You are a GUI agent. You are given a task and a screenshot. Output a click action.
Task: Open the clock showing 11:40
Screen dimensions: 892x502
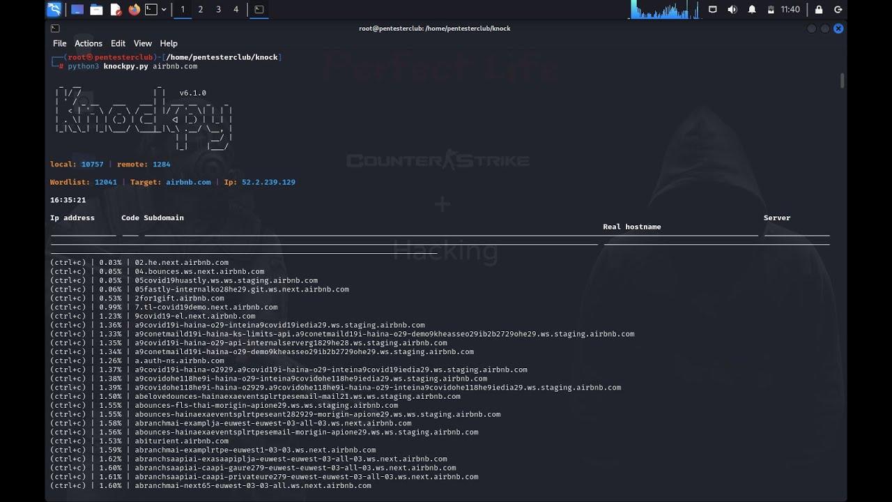[x=790, y=10]
